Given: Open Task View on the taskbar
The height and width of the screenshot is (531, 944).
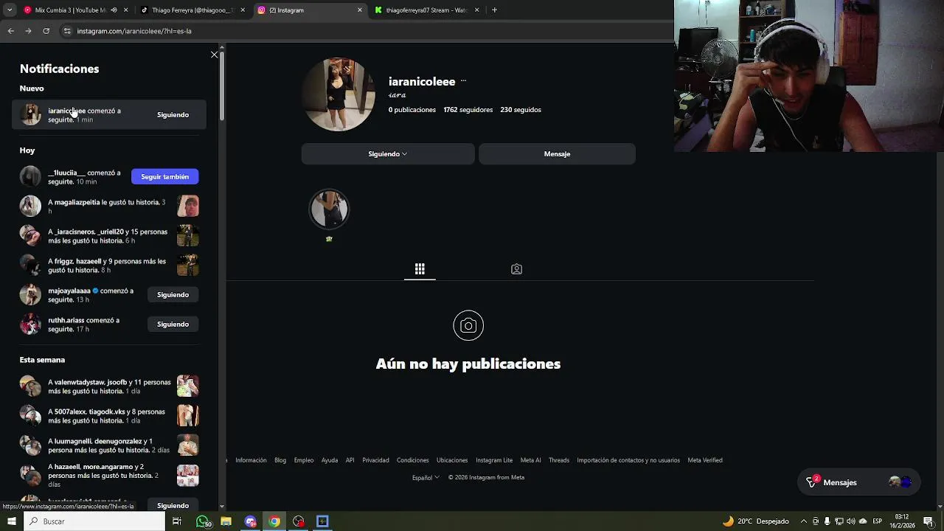Looking at the screenshot, I should tap(177, 521).
